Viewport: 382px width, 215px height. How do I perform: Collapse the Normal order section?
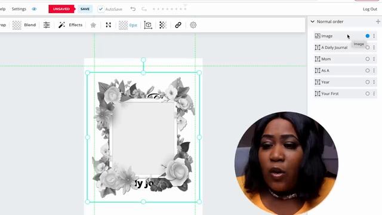pyautogui.click(x=313, y=21)
